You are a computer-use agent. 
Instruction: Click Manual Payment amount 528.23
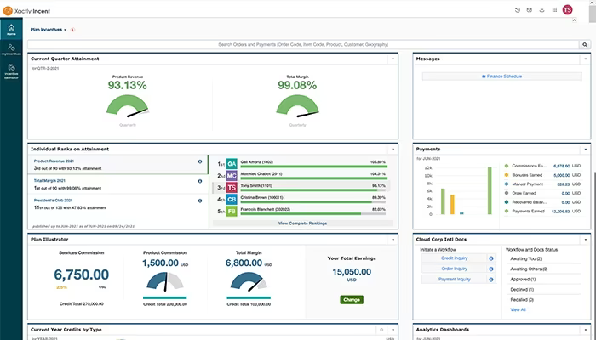pyautogui.click(x=564, y=184)
